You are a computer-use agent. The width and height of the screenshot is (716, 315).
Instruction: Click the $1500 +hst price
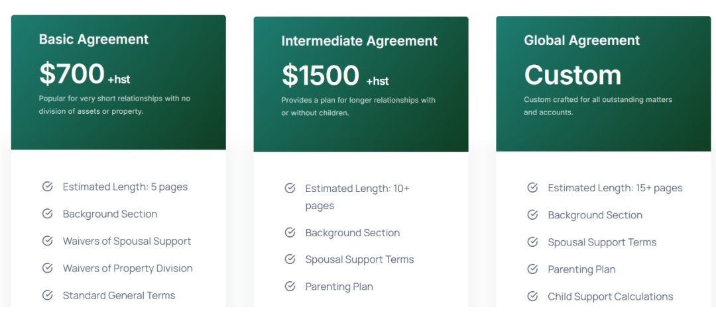point(335,75)
